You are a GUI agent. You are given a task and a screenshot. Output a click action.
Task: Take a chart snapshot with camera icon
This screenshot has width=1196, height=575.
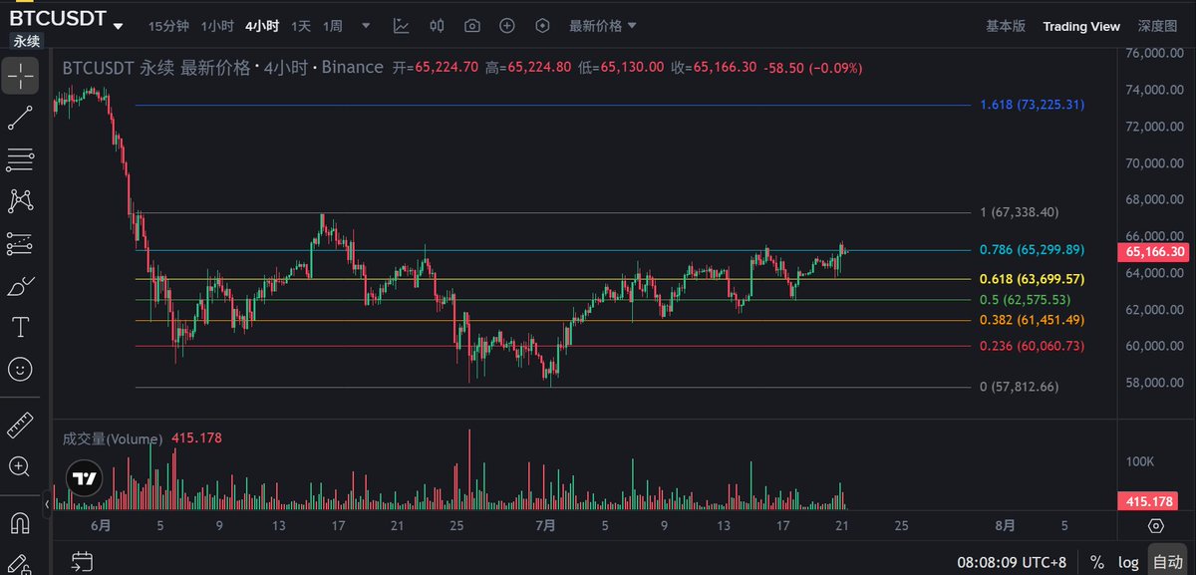[x=472, y=26]
